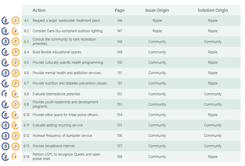Screen dimensions: 245x166
Task: Select 'Provide youth leadership and development programs.'
Action: (65, 104)
